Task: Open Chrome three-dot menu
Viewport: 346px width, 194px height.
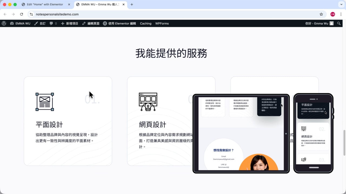Action: pyautogui.click(x=341, y=14)
